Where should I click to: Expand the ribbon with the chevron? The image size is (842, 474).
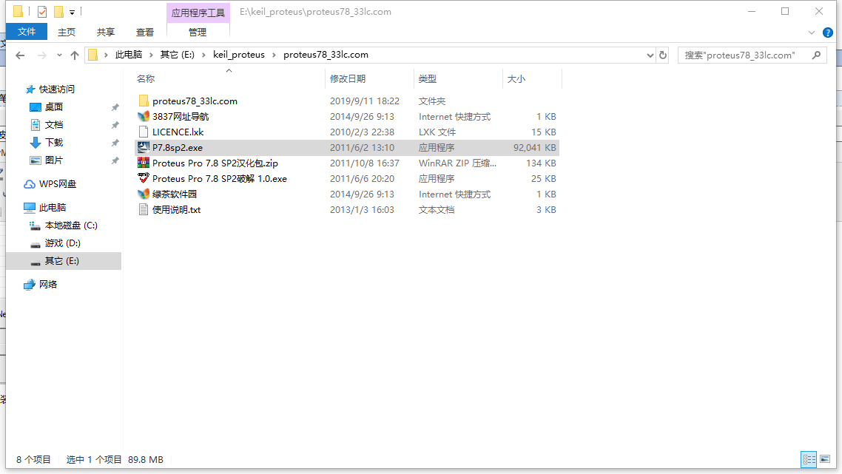[812, 33]
